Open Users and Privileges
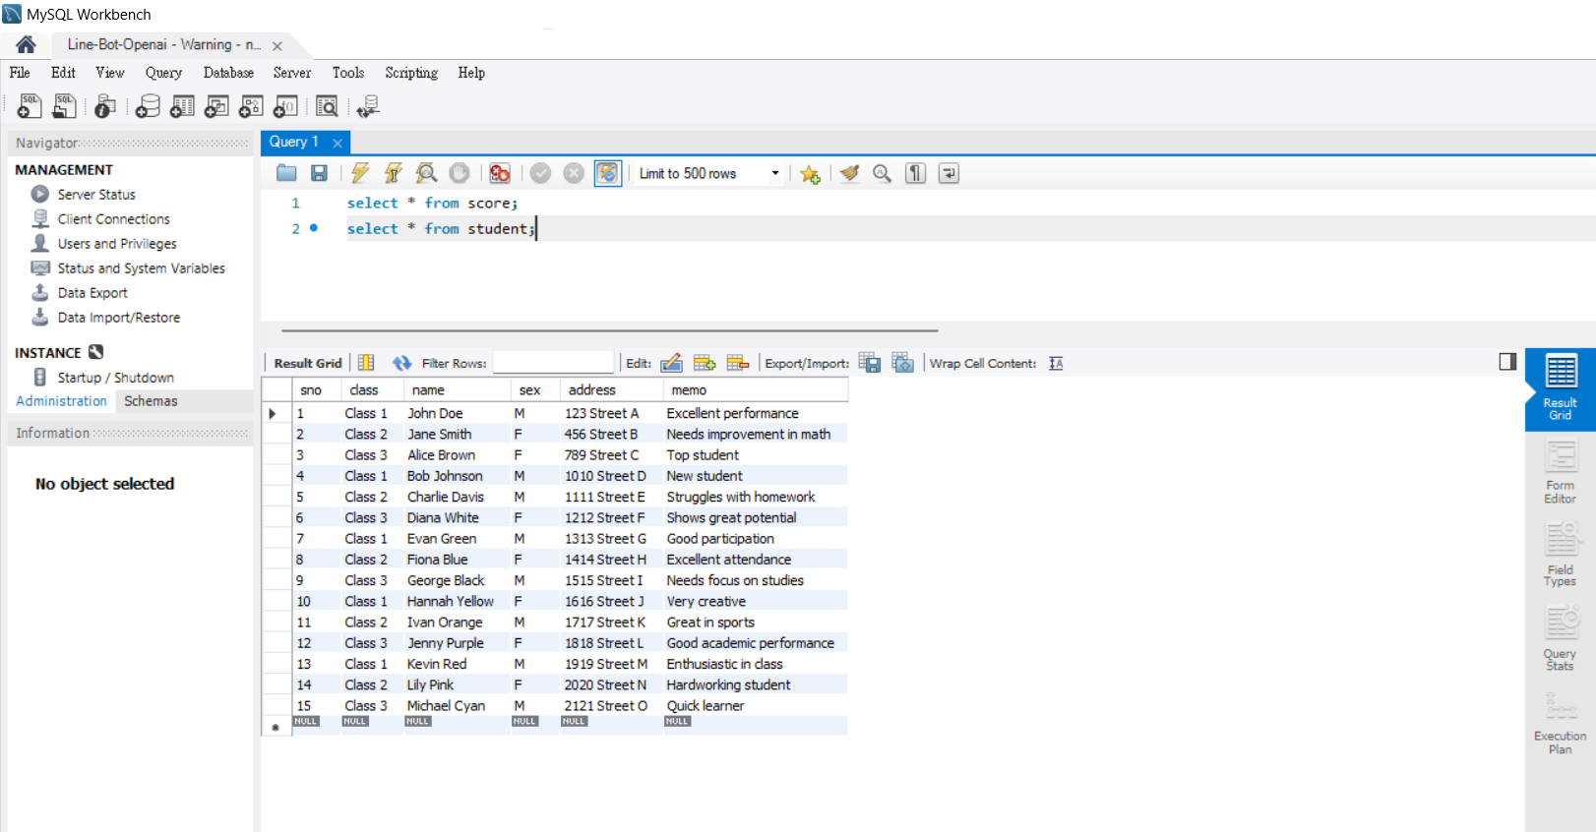This screenshot has height=832, width=1596. point(117,244)
